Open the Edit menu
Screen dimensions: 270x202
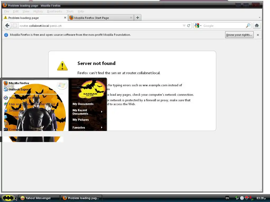point(16,11)
